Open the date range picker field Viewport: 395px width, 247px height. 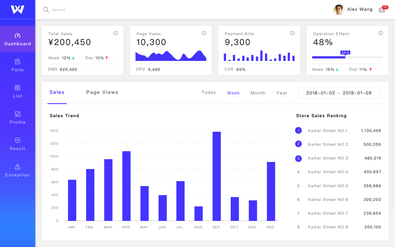pos(339,93)
